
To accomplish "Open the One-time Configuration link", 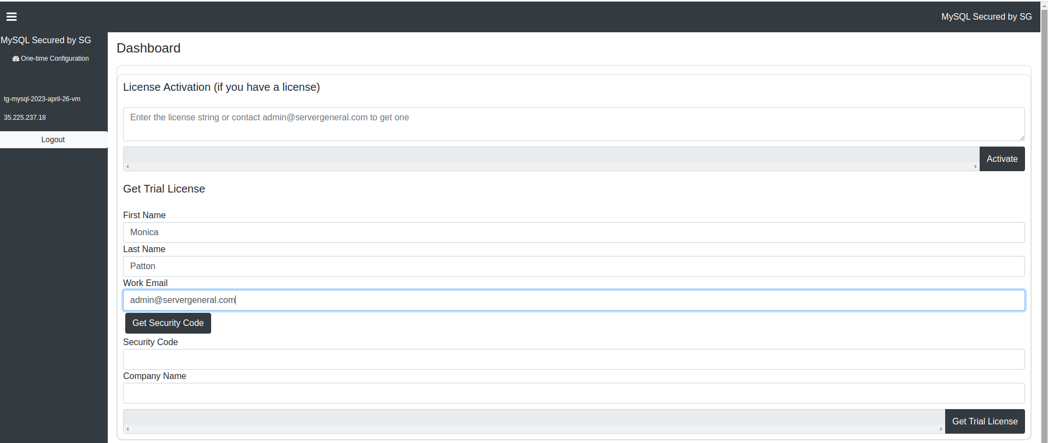I will [x=51, y=59].
